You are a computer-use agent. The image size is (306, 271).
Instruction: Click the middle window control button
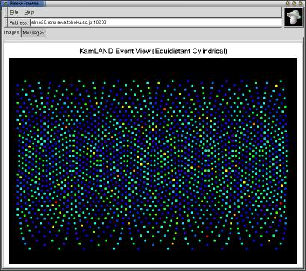[x=293, y=4]
